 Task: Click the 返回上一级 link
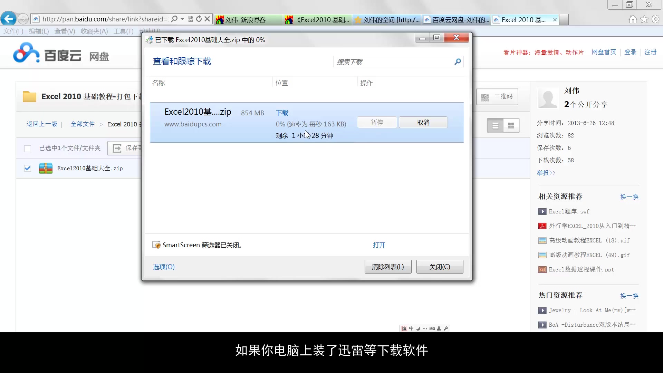pos(42,124)
